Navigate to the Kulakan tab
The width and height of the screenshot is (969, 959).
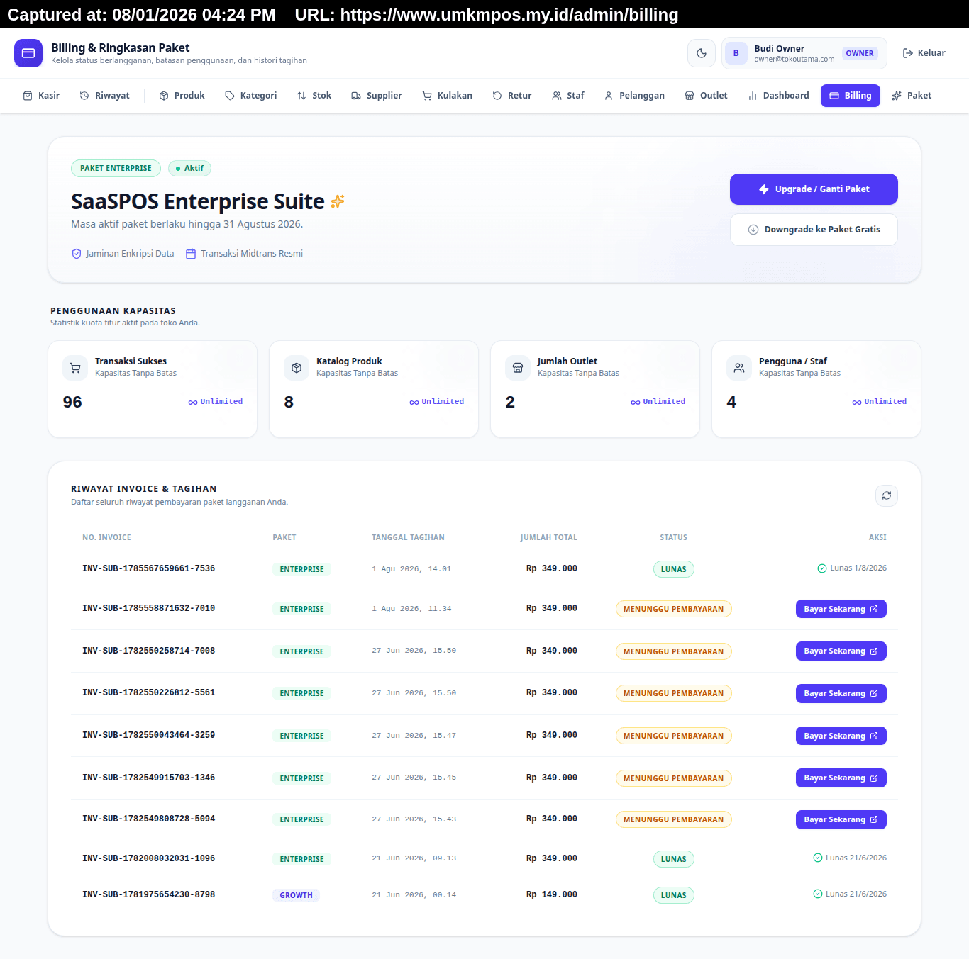[x=448, y=96]
